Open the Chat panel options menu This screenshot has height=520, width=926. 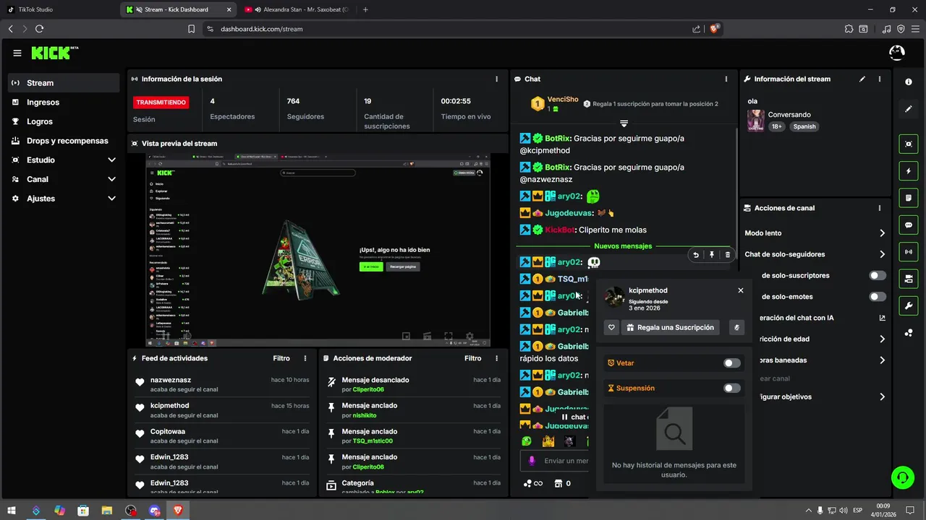tap(726, 79)
